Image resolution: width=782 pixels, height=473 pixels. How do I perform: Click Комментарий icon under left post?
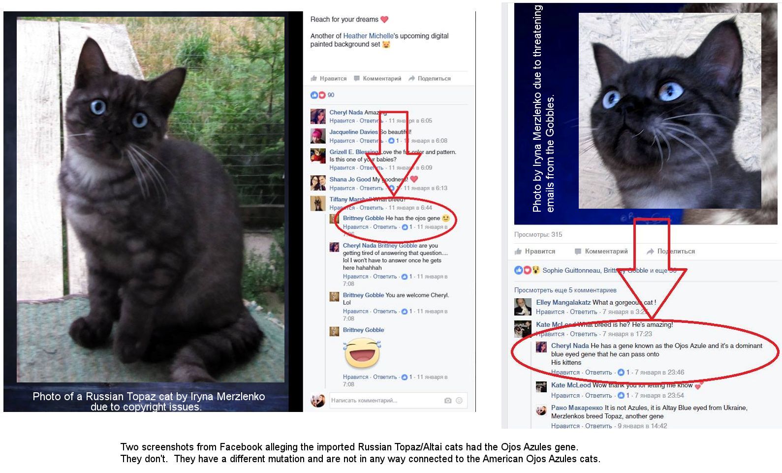tap(357, 78)
